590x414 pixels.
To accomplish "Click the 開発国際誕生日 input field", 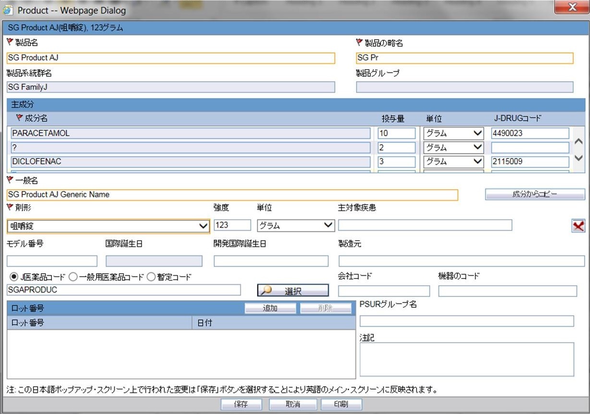I will click(271, 261).
